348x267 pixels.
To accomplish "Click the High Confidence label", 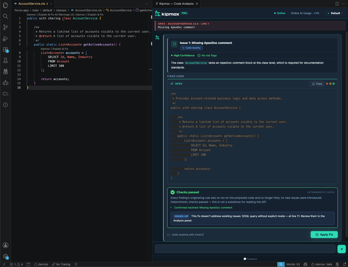I will coord(183,55).
